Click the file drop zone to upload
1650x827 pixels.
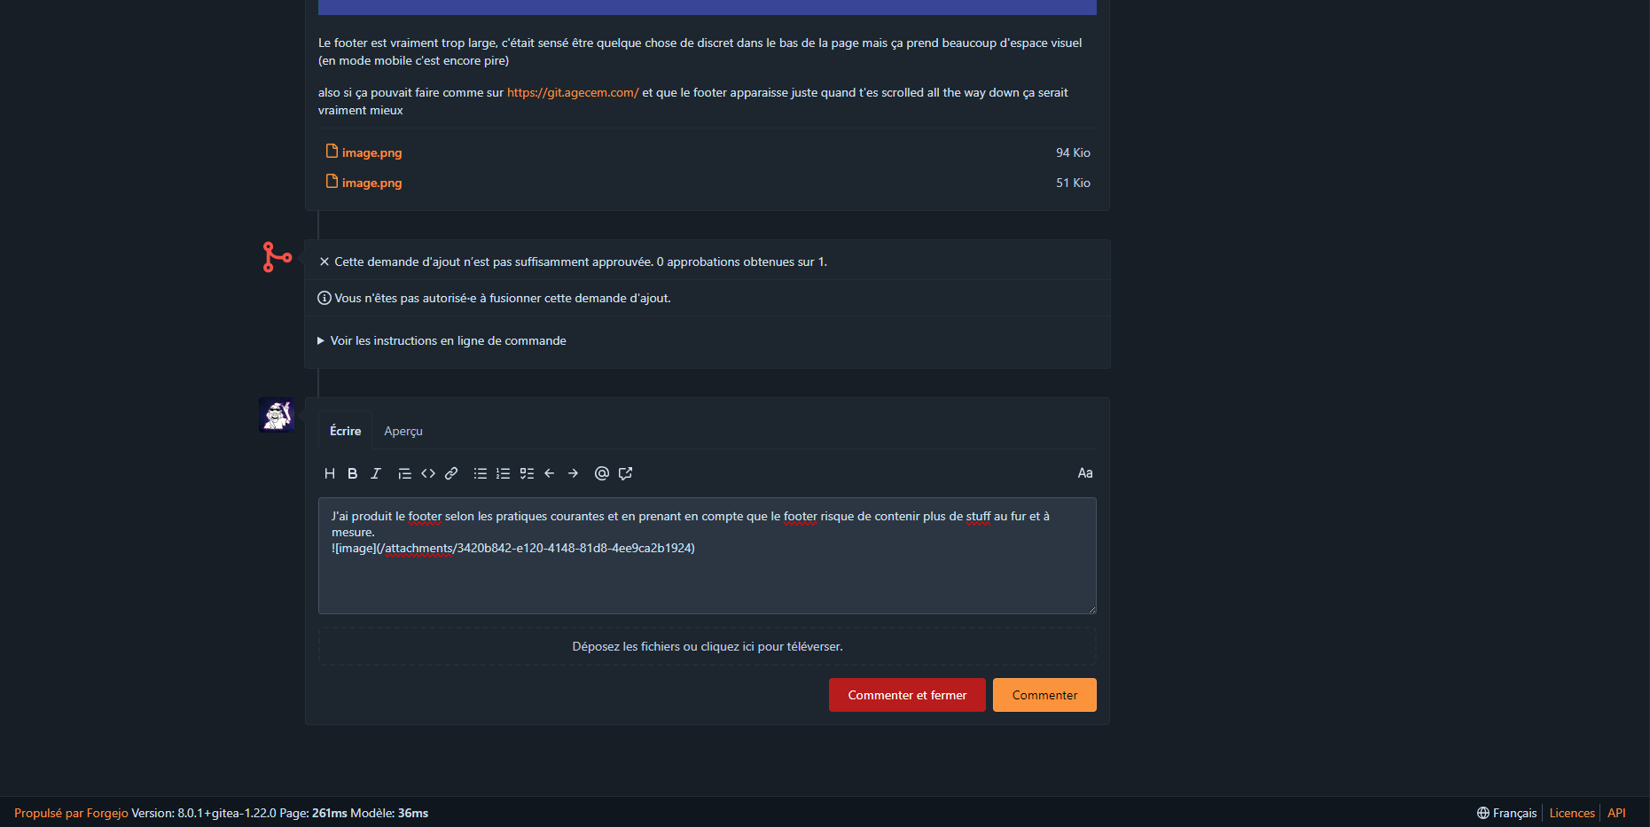pos(708,646)
